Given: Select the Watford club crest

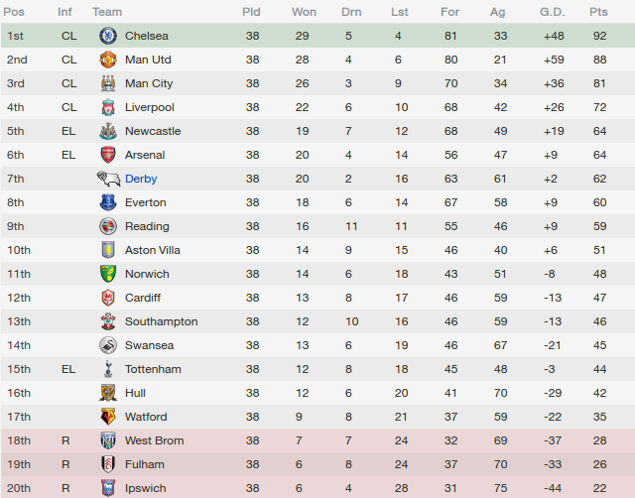Looking at the screenshot, I should (108, 417).
